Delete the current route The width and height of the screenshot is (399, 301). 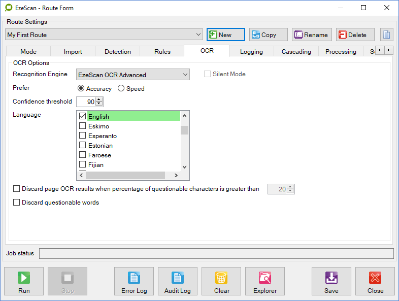(x=355, y=35)
